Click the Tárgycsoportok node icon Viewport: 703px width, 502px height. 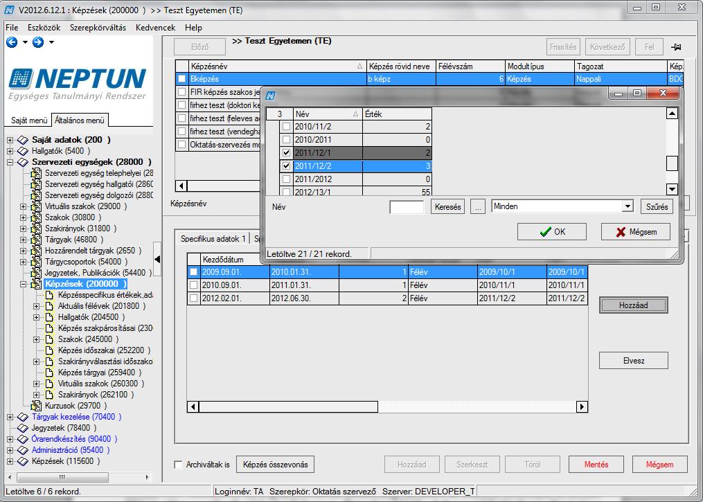tap(36, 262)
